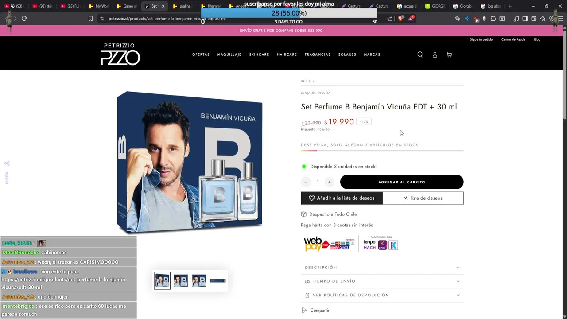Open the Skincare menu
This screenshot has height=319, width=567.
click(x=259, y=54)
